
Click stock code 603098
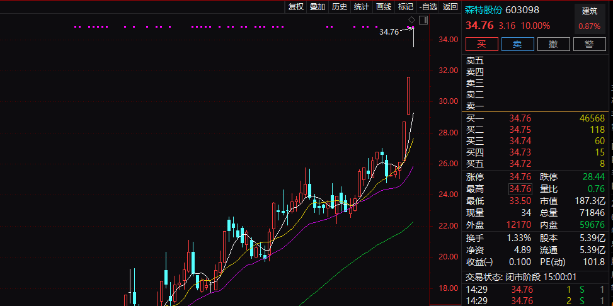click(x=523, y=10)
